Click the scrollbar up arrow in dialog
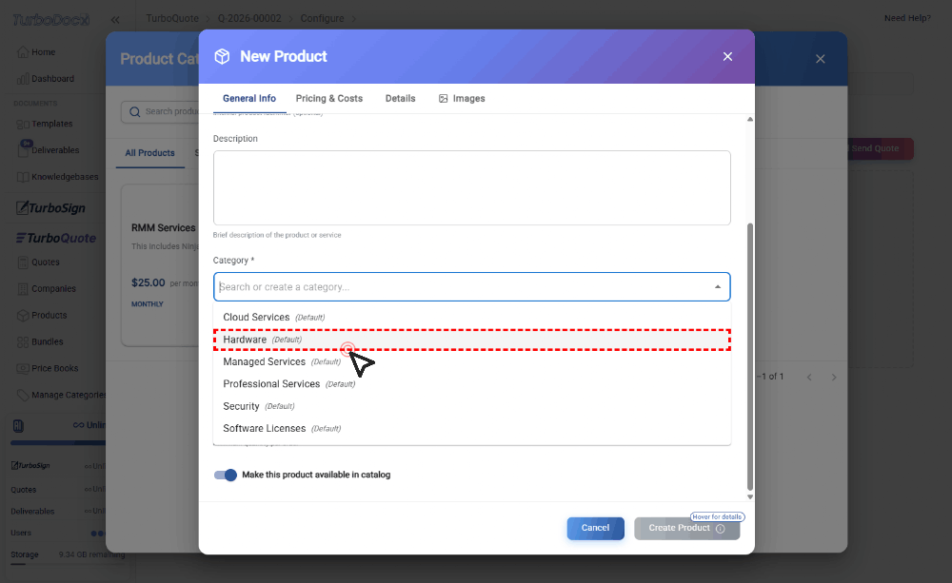This screenshot has width=952, height=583. coord(750,120)
